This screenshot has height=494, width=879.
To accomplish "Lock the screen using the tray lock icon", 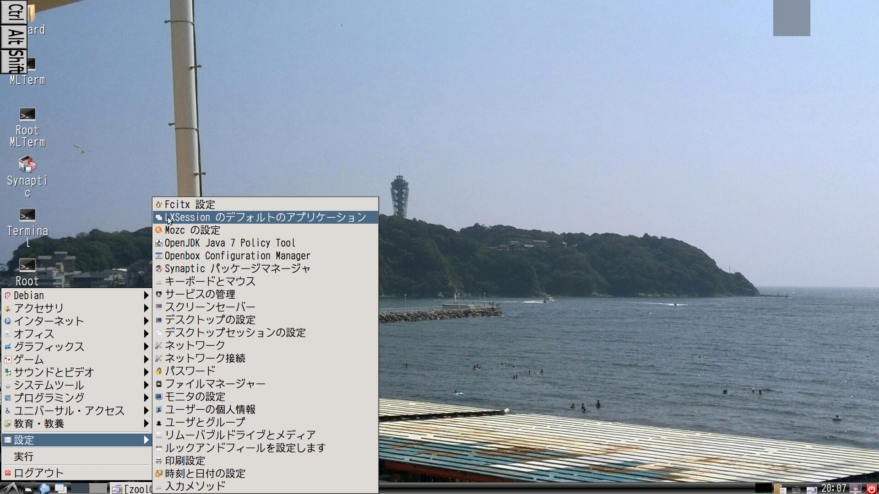I will point(855,489).
